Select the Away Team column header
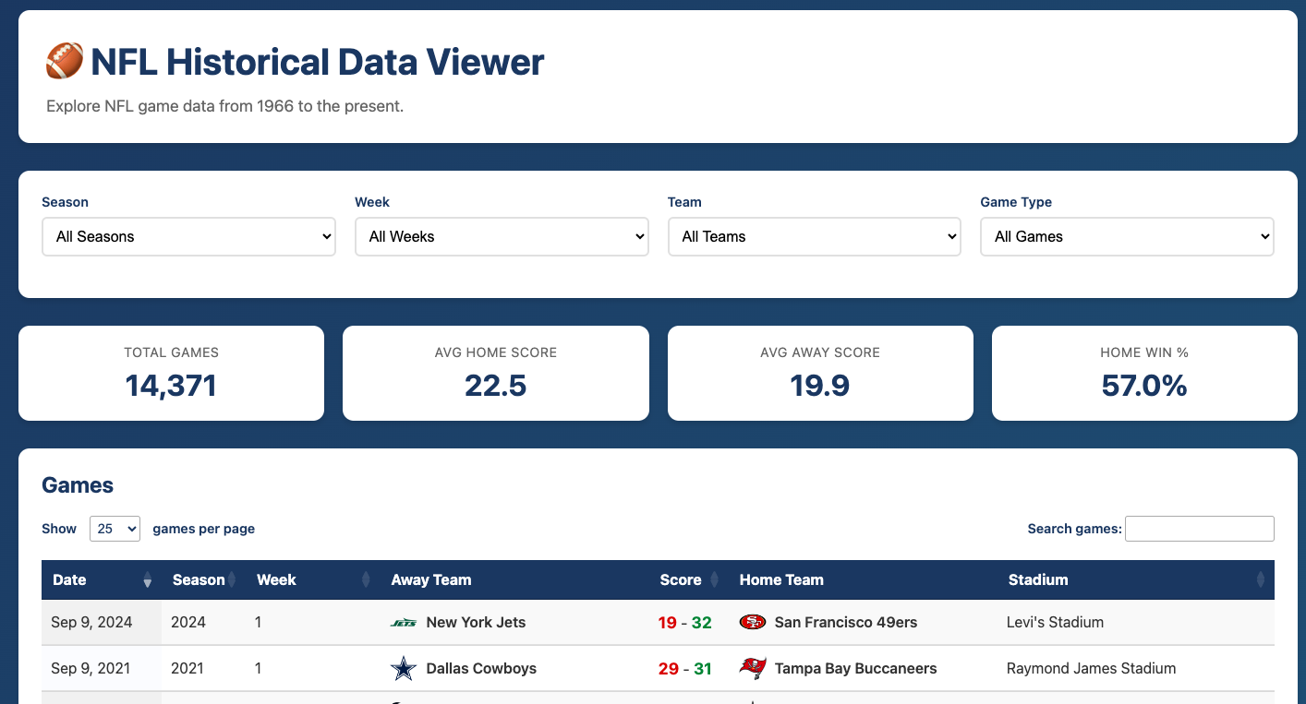Viewport: 1306px width, 704px height. 431,580
